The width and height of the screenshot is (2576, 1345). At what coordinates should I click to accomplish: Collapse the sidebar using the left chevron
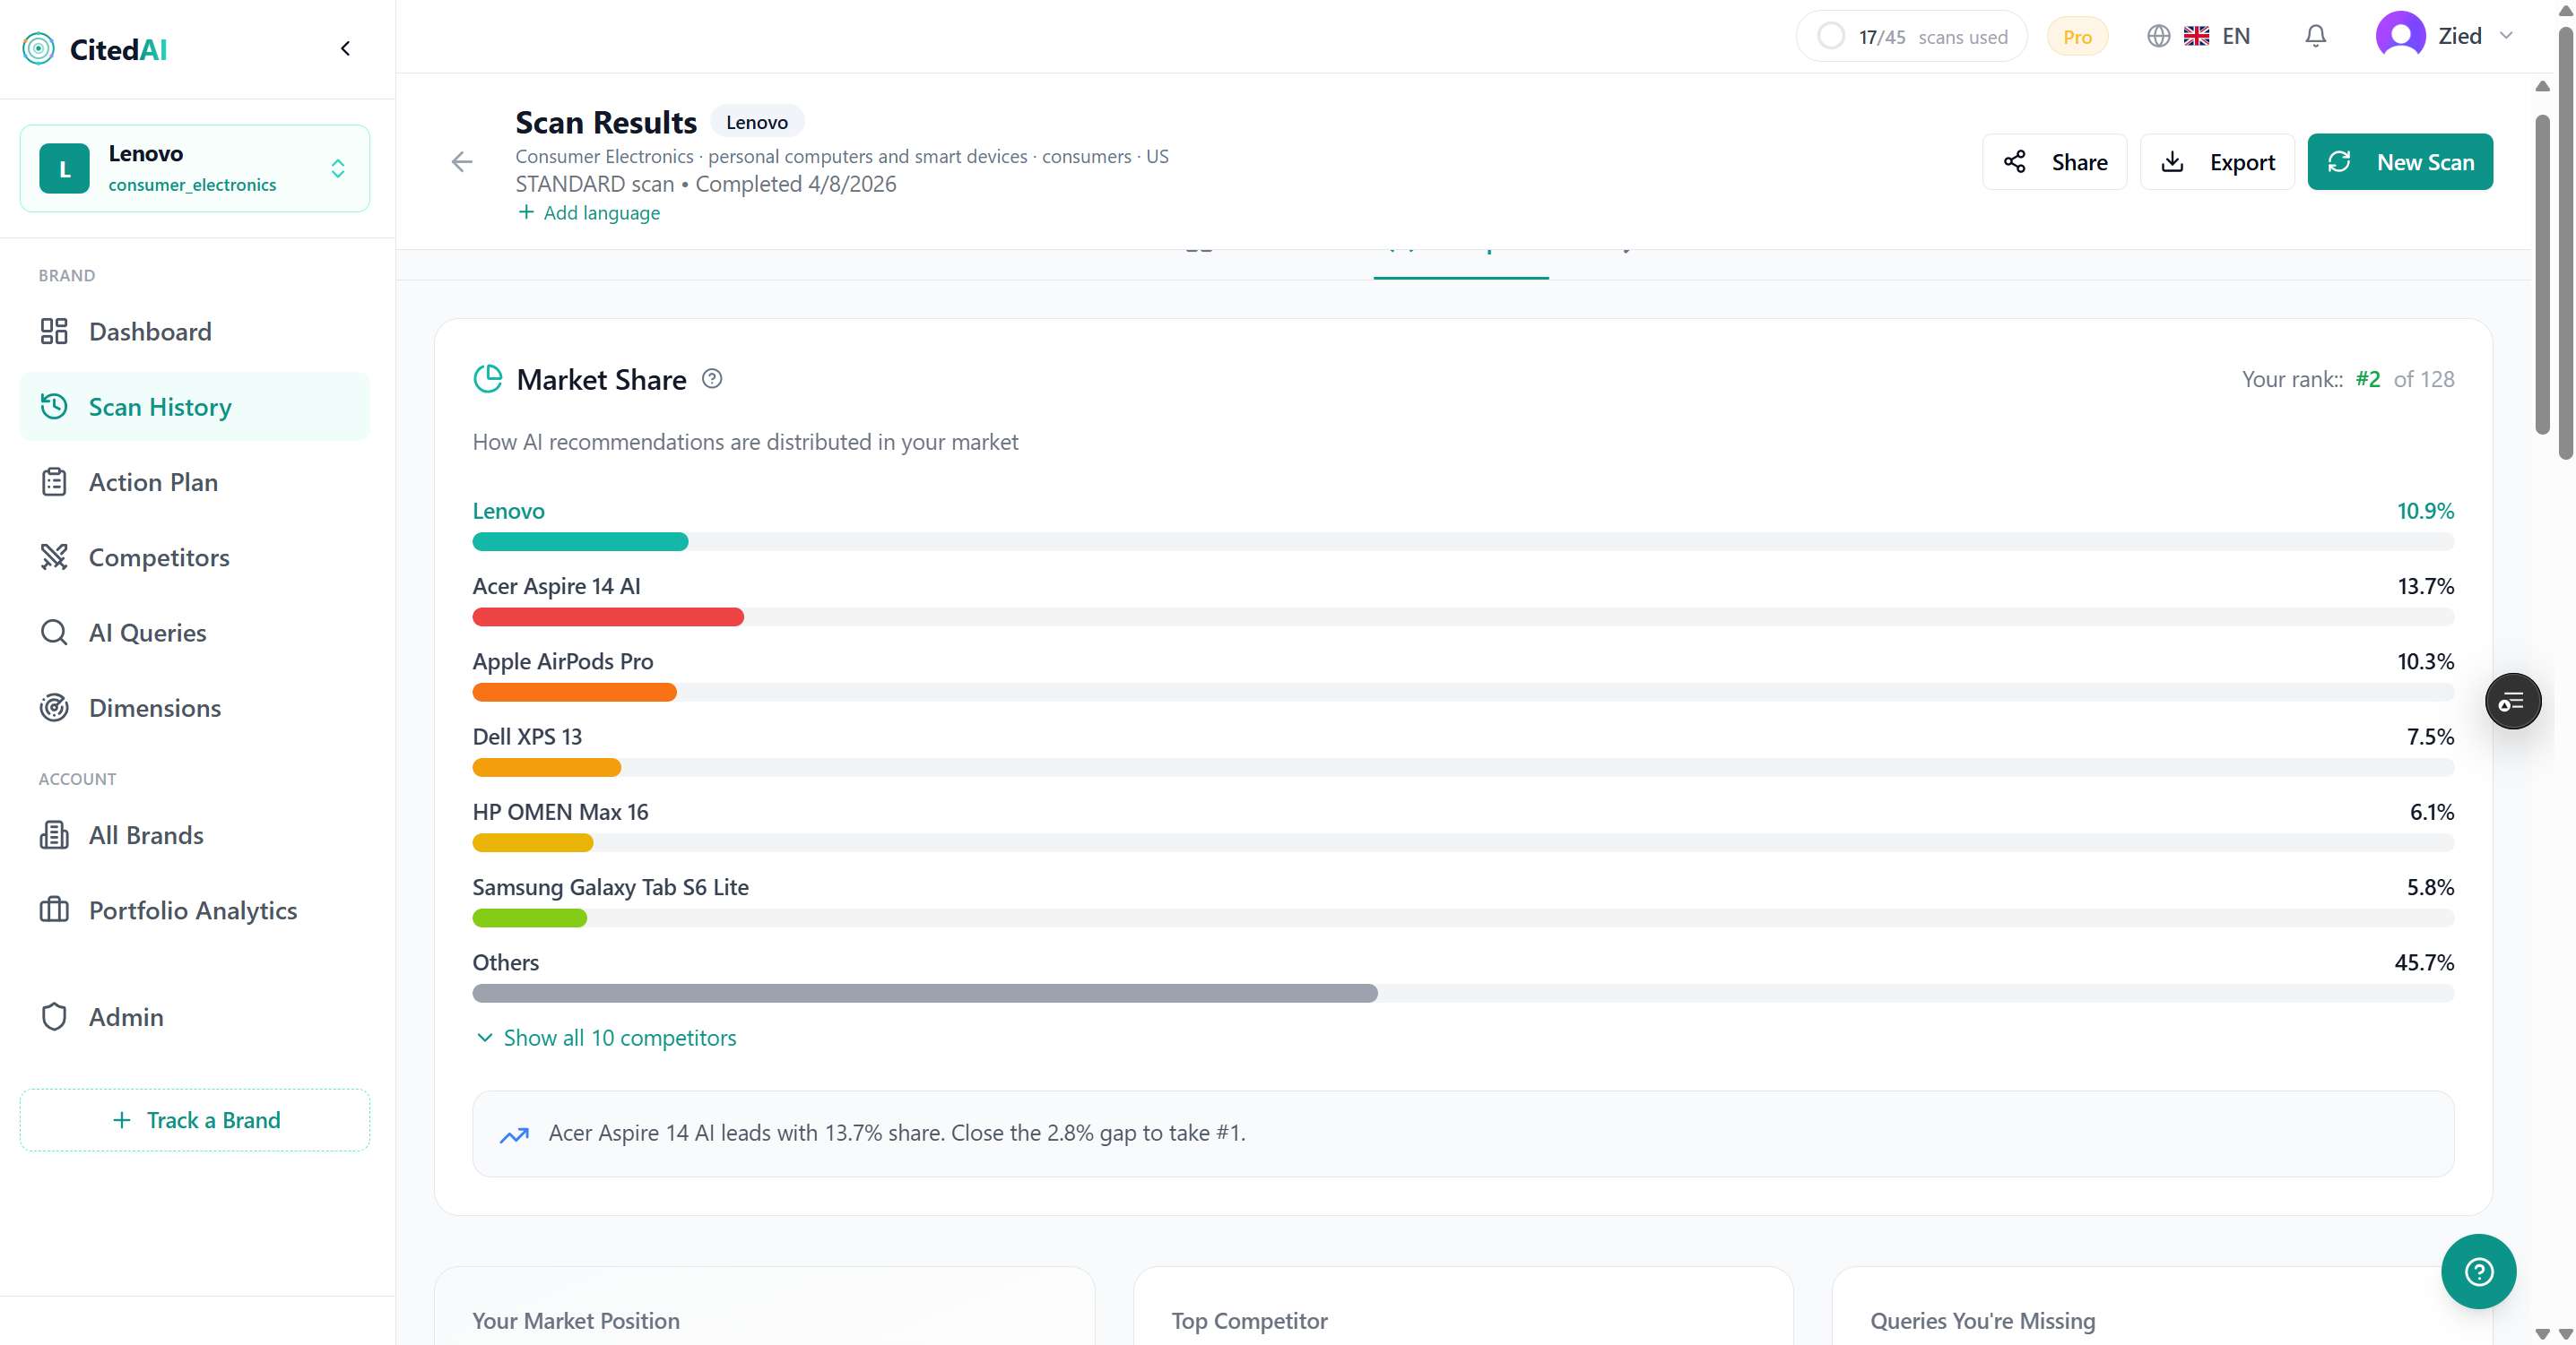click(345, 48)
